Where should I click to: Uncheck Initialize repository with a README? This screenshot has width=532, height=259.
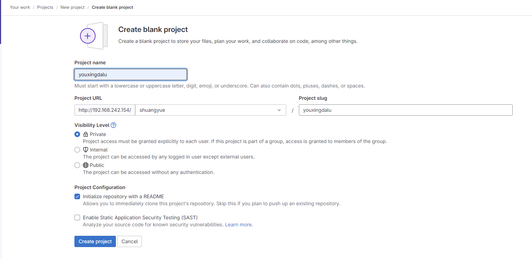[x=77, y=196]
